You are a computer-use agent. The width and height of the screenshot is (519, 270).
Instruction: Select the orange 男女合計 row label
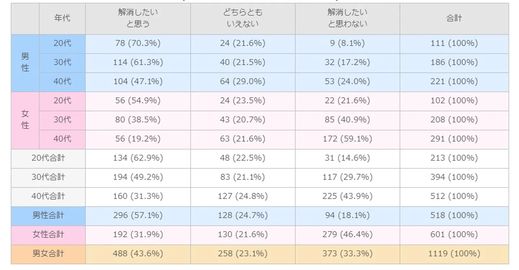pos(48,254)
